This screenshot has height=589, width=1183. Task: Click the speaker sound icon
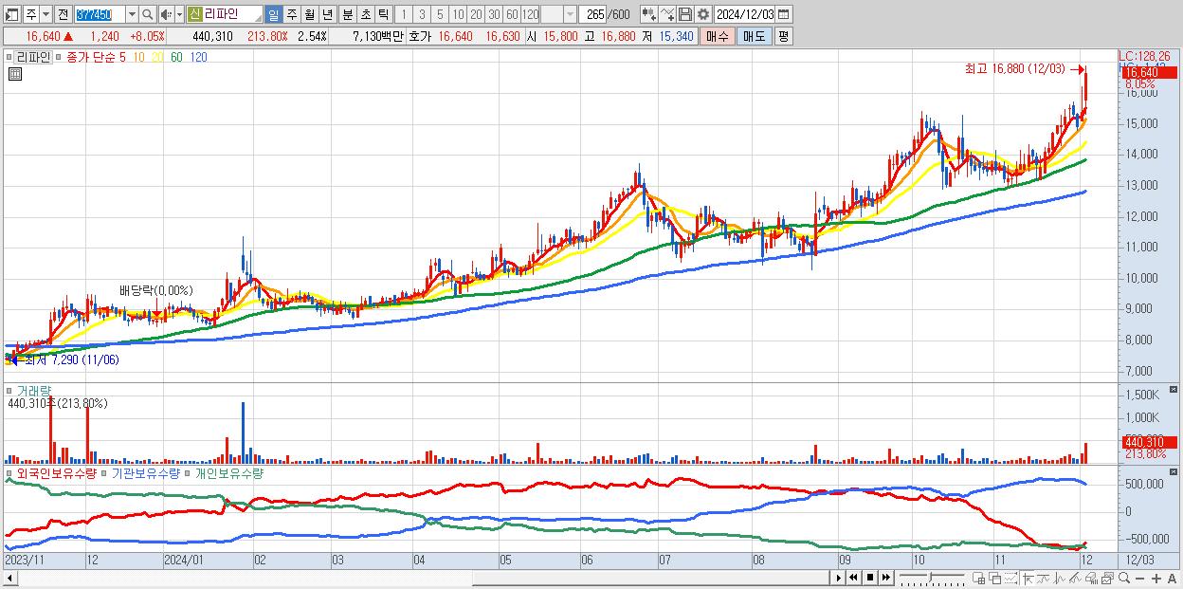[166, 14]
